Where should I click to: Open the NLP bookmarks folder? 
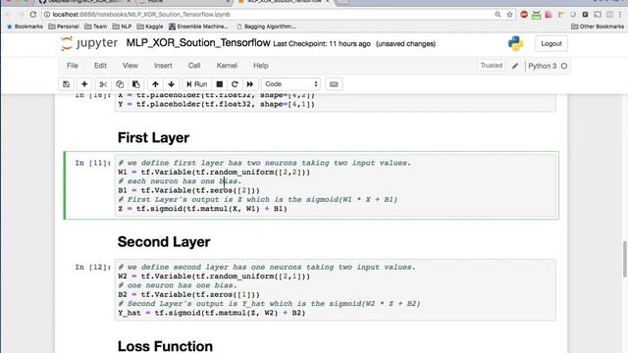122,26
